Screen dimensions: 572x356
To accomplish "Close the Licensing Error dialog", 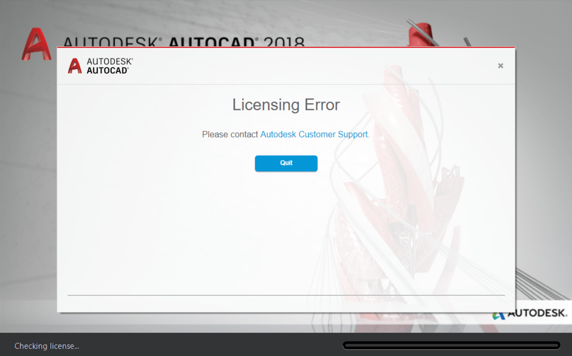I will pos(501,65).
